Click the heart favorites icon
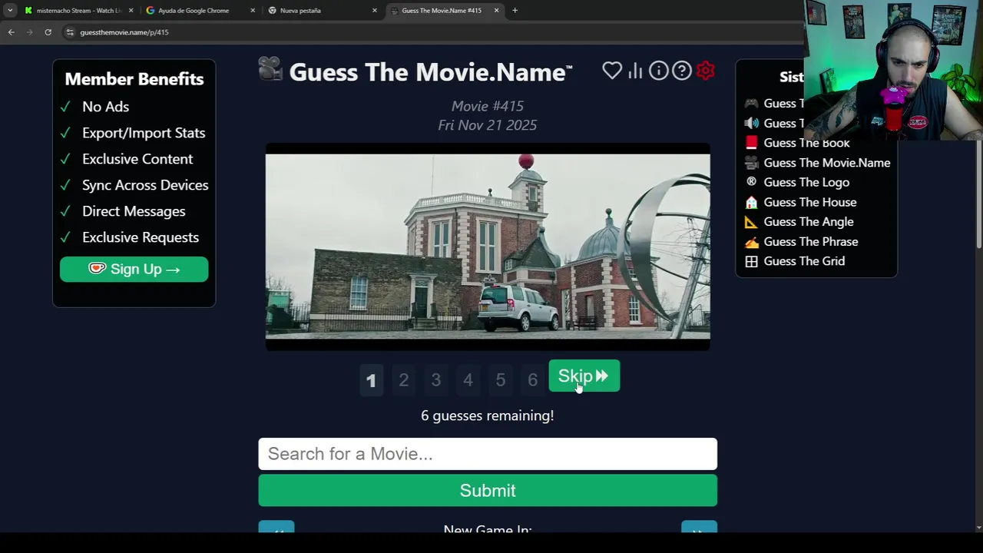Image resolution: width=983 pixels, height=553 pixels. pyautogui.click(x=612, y=71)
